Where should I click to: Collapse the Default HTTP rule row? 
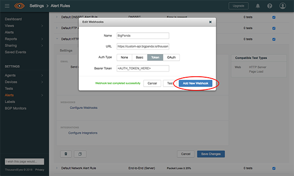(57, 39)
